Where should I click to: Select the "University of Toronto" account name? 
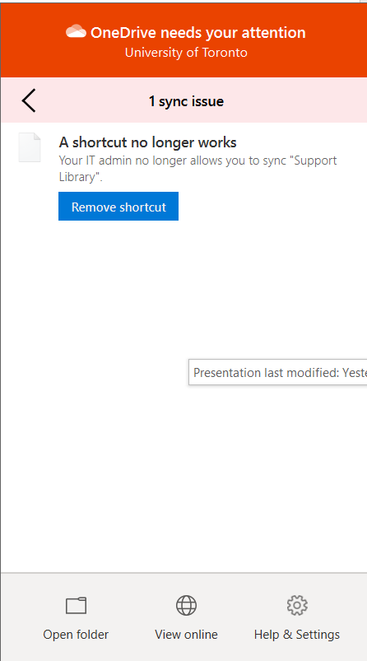pyautogui.click(x=186, y=53)
